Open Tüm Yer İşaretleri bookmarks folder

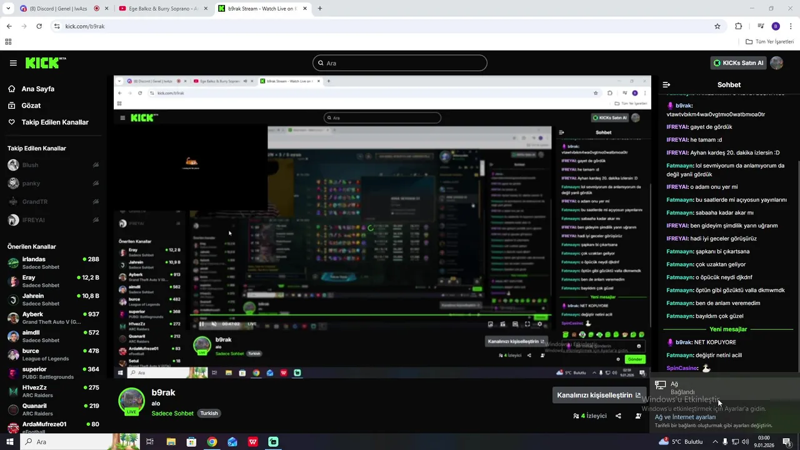(x=770, y=42)
